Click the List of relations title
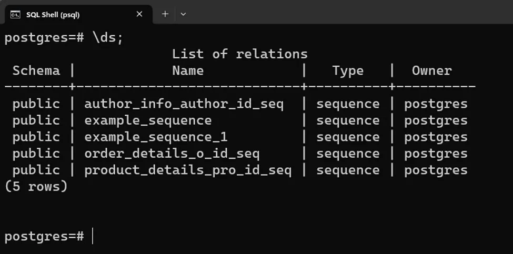 239,54
